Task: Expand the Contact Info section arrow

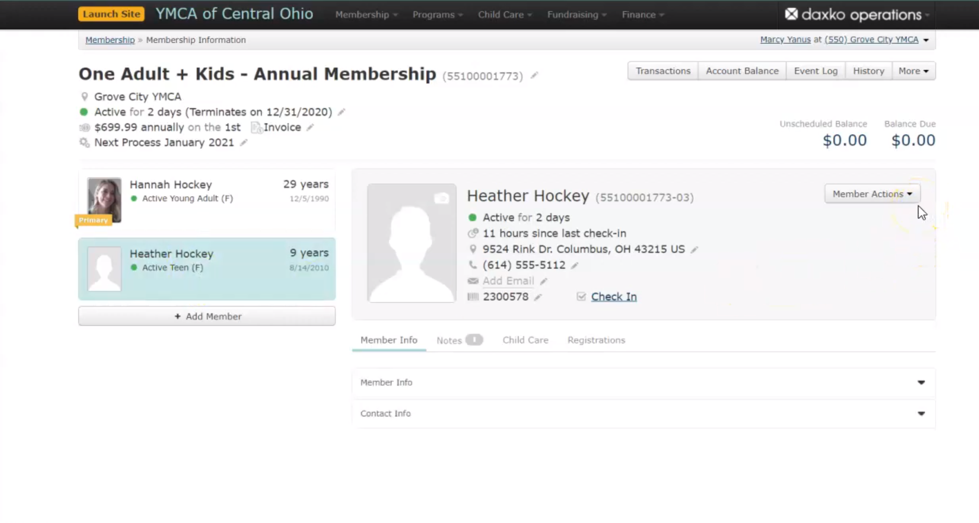Action: tap(921, 414)
